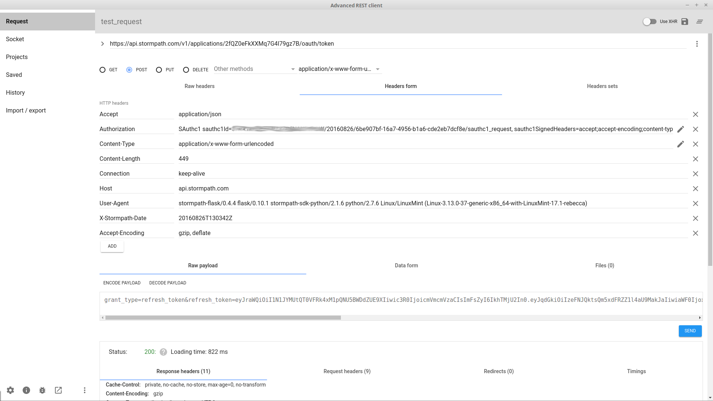Image resolution: width=713 pixels, height=401 pixels.
Task: Open Socket in the sidebar
Action: coord(48,39)
